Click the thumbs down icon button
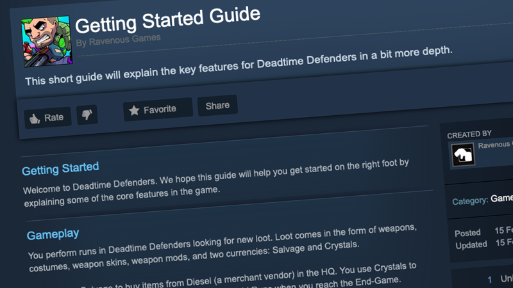 tap(87, 115)
